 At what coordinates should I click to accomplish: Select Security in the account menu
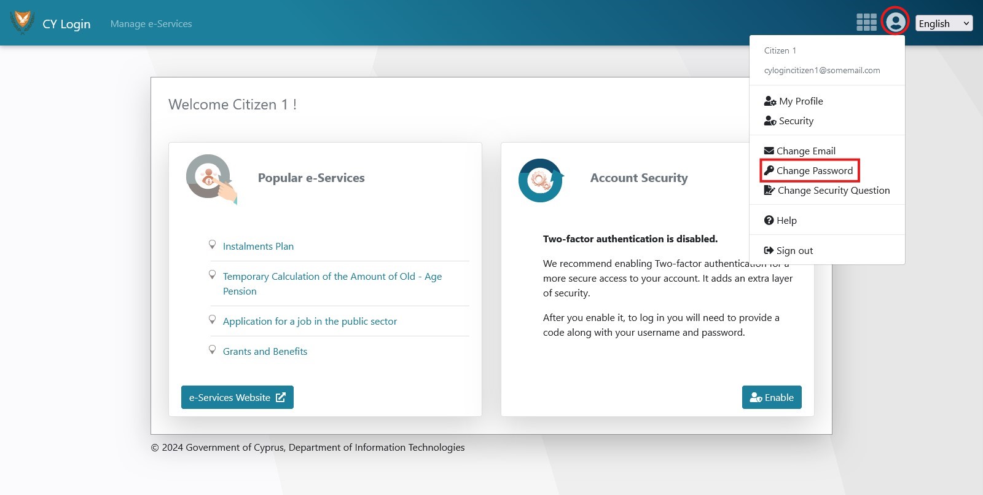click(796, 121)
